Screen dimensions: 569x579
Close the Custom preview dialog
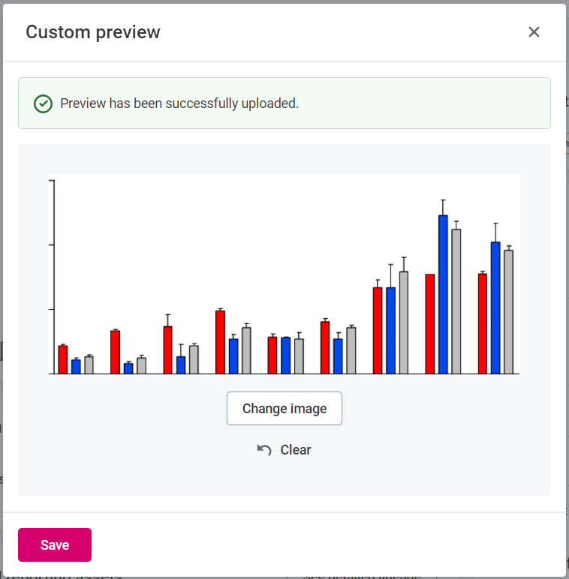pyautogui.click(x=534, y=32)
